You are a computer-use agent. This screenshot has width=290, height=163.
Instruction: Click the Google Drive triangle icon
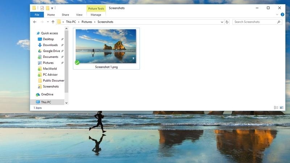tap(40, 51)
